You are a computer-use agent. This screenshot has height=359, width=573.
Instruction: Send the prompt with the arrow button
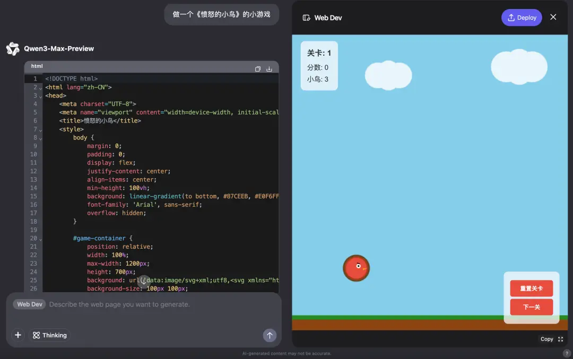coord(270,335)
